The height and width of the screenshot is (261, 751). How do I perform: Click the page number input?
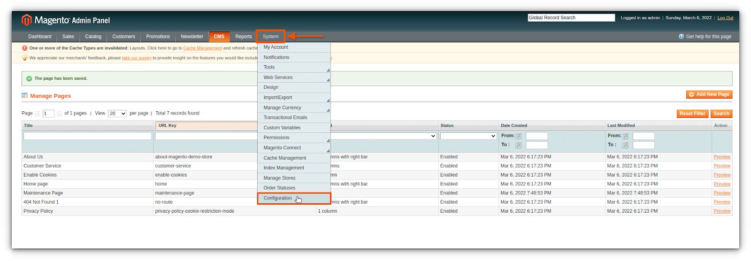coord(48,114)
